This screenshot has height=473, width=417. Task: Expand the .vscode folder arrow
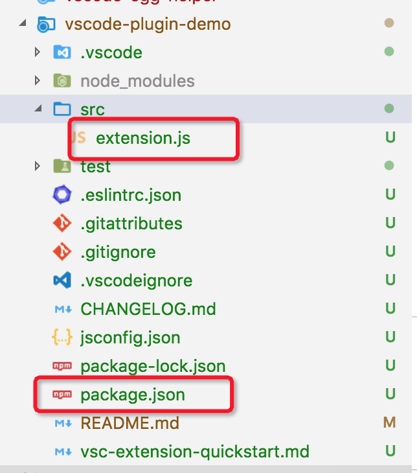tap(38, 52)
